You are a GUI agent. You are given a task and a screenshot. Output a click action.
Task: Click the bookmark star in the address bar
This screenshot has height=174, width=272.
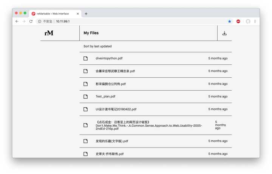(x=230, y=22)
